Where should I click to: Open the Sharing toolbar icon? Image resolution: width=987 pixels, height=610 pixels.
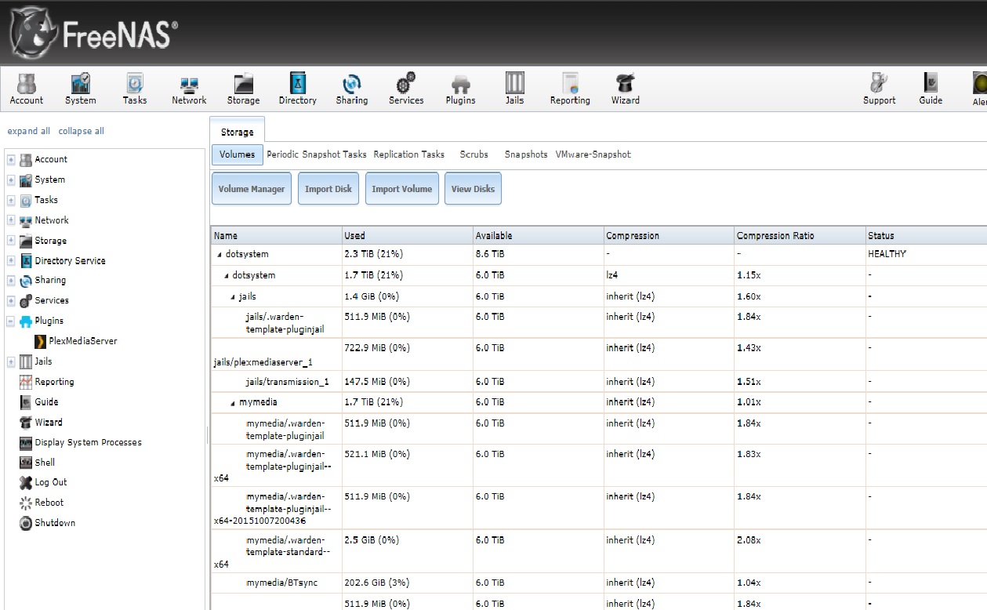click(352, 89)
